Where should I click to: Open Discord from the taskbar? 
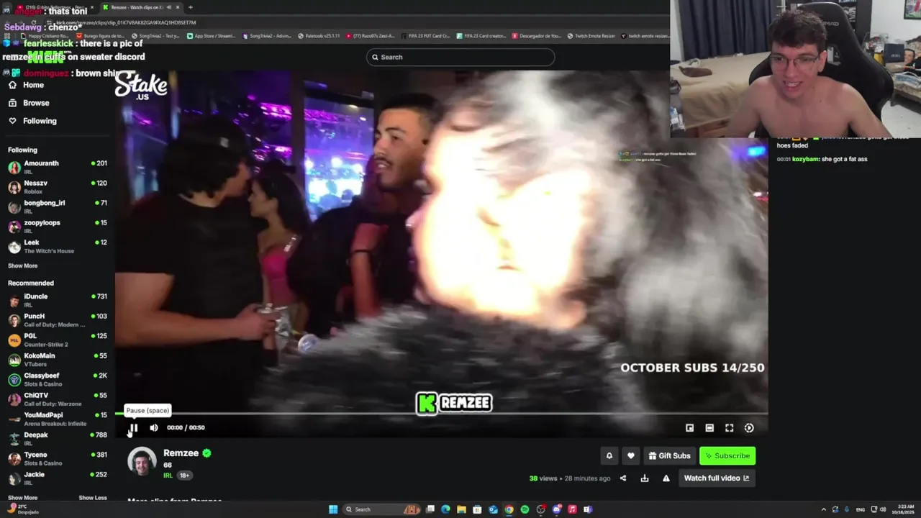coord(556,509)
